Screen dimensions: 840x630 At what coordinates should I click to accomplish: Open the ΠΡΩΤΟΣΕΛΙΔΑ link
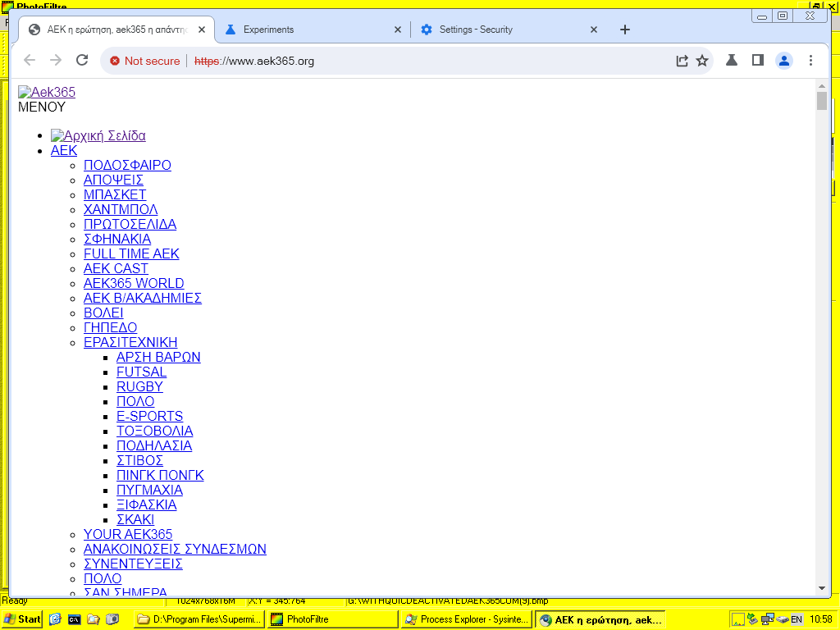click(130, 224)
